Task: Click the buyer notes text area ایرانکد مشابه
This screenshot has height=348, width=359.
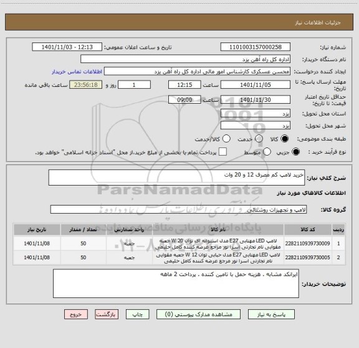Action: pos(176,284)
